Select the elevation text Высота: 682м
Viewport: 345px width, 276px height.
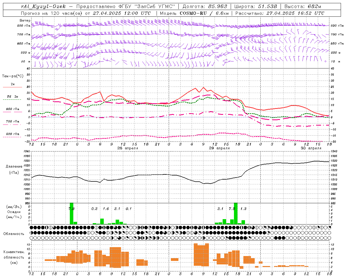click(303, 6)
